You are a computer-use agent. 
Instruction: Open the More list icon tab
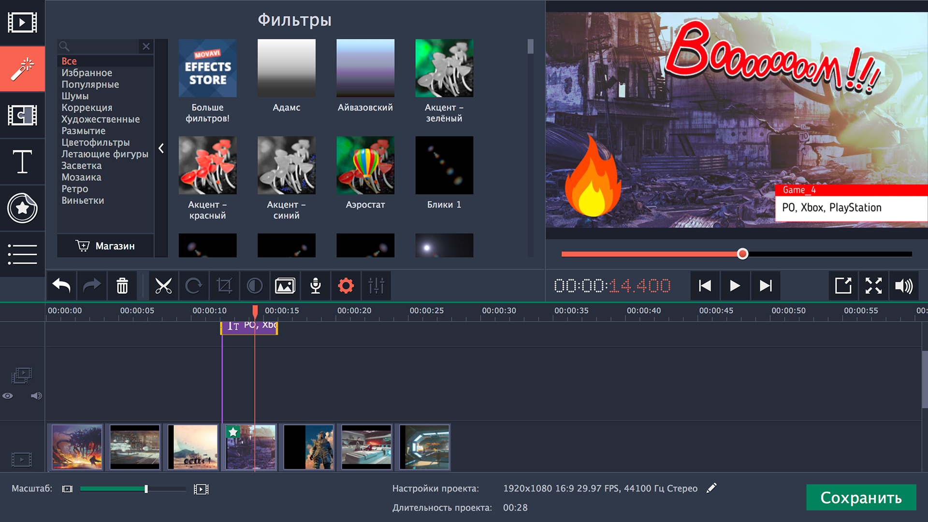[22, 254]
